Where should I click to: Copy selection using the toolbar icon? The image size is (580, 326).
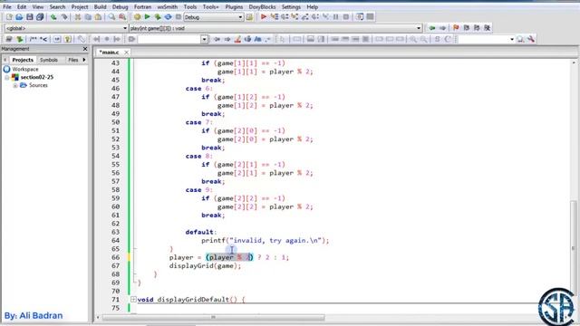click(x=88, y=17)
